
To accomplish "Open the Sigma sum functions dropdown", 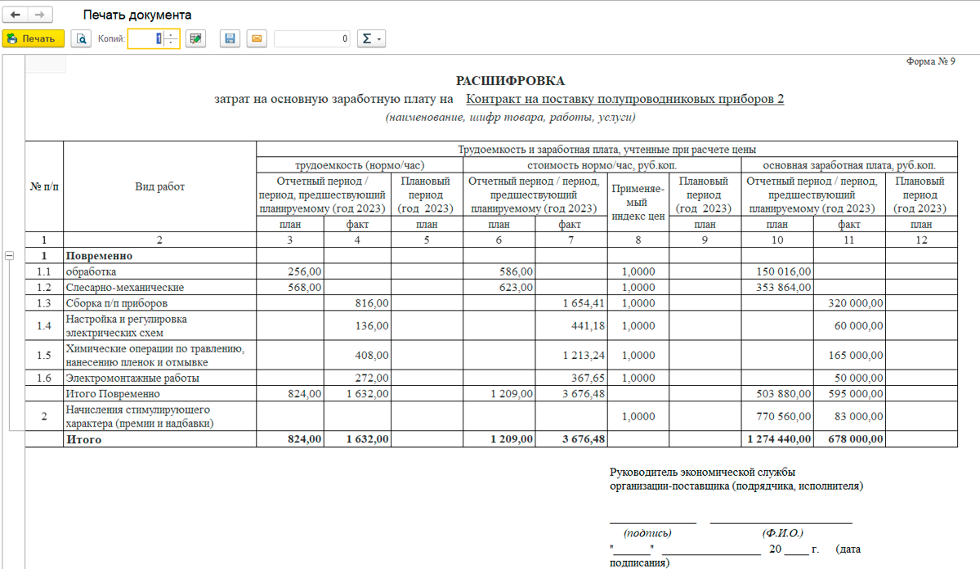I will pos(371,38).
